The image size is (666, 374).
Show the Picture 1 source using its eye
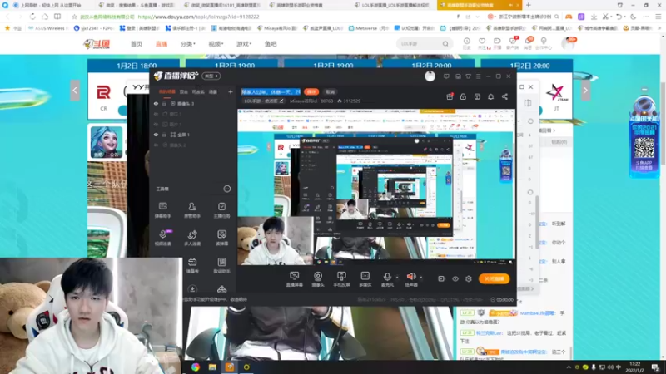tap(156, 124)
